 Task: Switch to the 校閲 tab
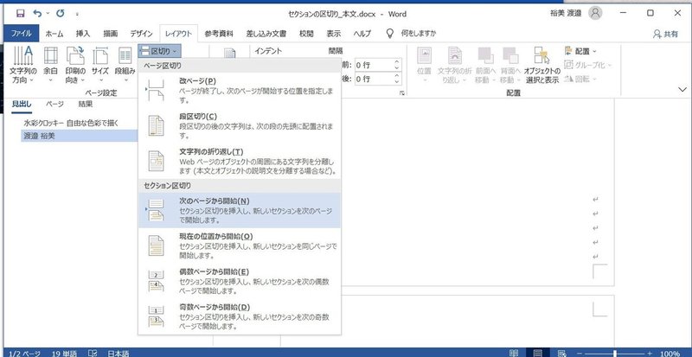(306, 34)
